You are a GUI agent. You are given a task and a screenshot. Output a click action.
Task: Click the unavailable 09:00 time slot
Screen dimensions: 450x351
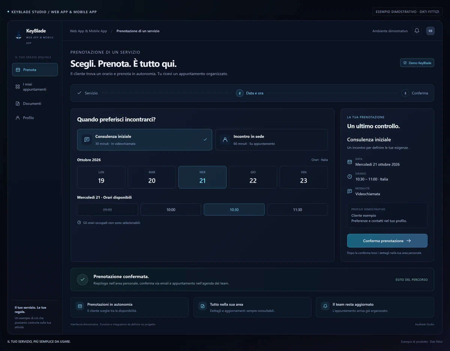coord(108,209)
